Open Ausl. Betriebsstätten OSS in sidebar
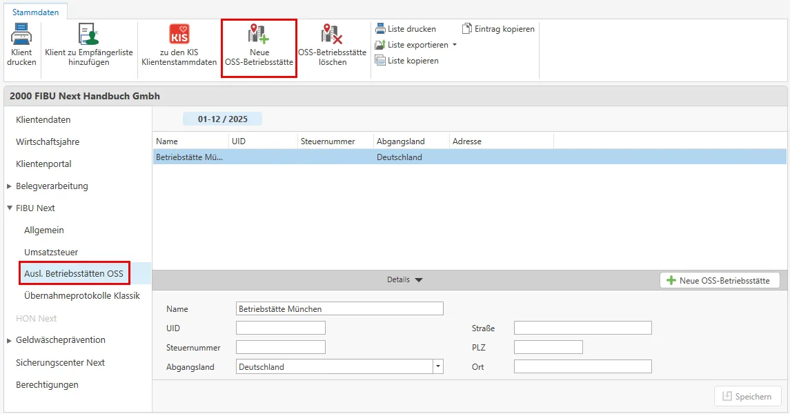Image resolution: width=790 pixels, height=414 pixels. (x=74, y=273)
